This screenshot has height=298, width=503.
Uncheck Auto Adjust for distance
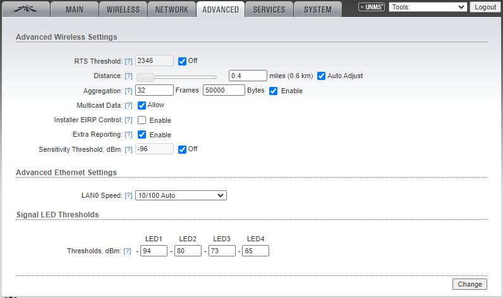[x=321, y=76]
